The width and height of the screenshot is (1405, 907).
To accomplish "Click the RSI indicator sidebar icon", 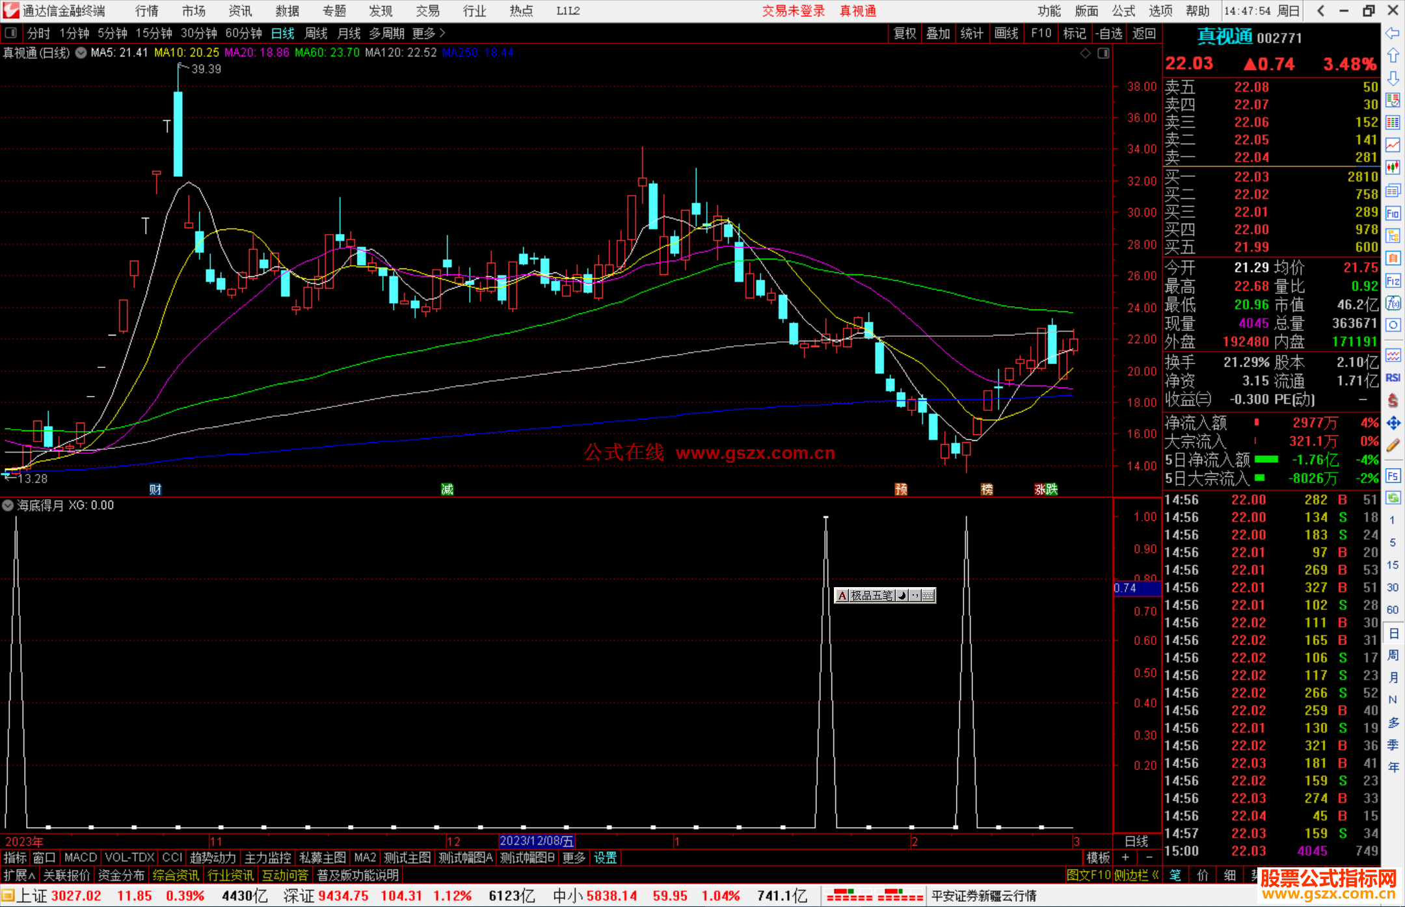I will pyautogui.click(x=1393, y=378).
